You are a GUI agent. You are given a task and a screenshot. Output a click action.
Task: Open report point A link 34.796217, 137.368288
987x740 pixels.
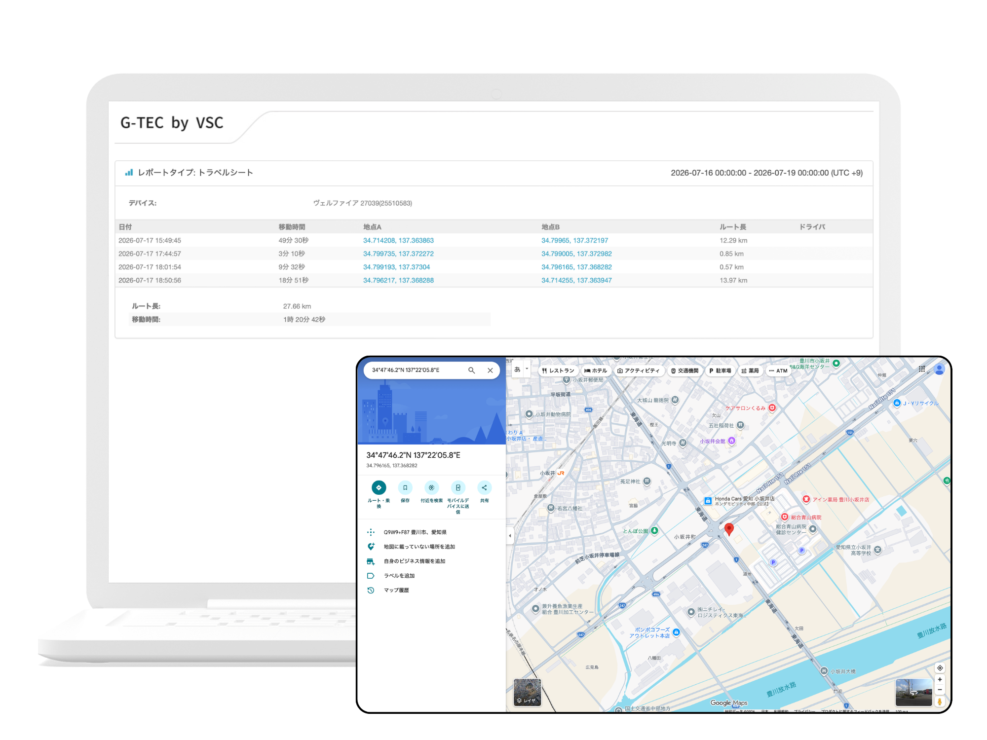pyautogui.click(x=398, y=280)
